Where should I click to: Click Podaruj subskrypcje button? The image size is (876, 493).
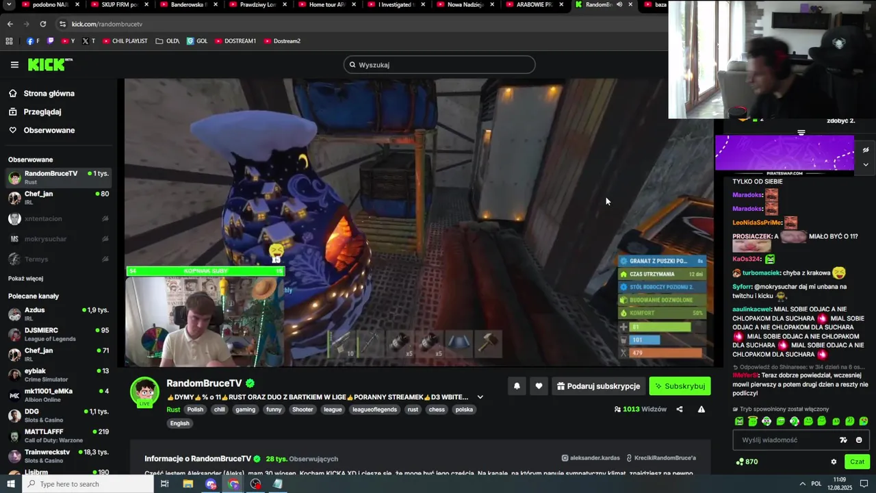(x=597, y=386)
